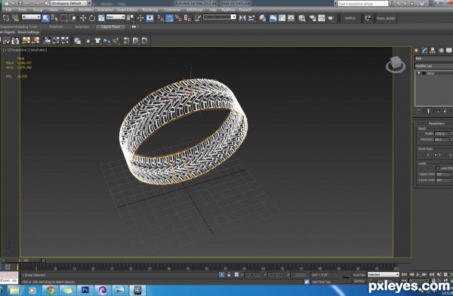Toggle the Auto Key button
The height and width of the screenshot is (296, 453).
359,275
